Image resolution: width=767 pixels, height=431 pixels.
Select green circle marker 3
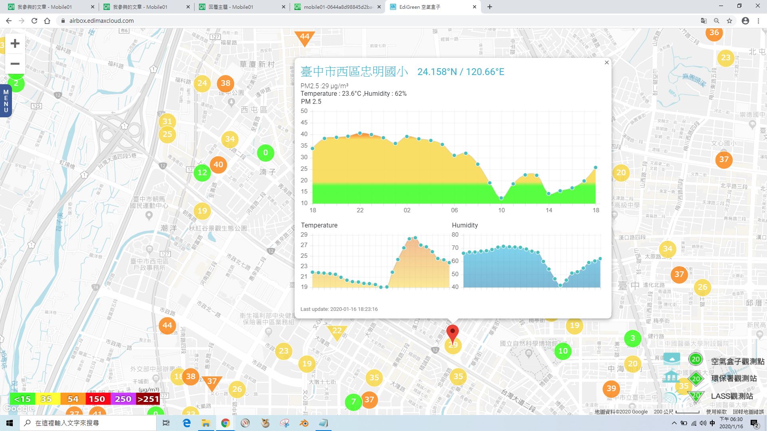(632, 338)
